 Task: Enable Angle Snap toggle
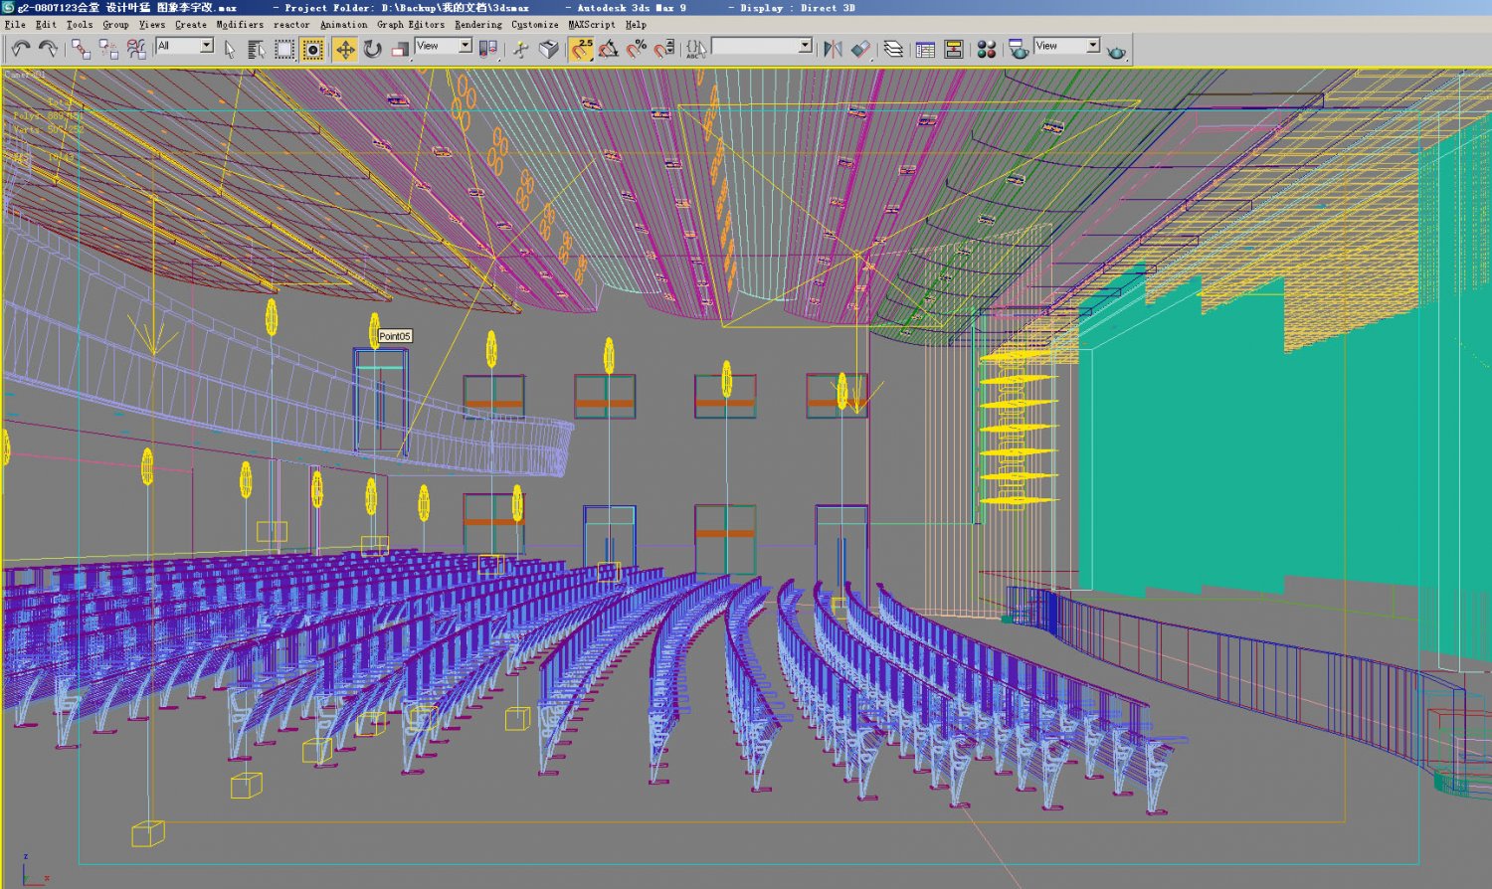click(x=610, y=46)
